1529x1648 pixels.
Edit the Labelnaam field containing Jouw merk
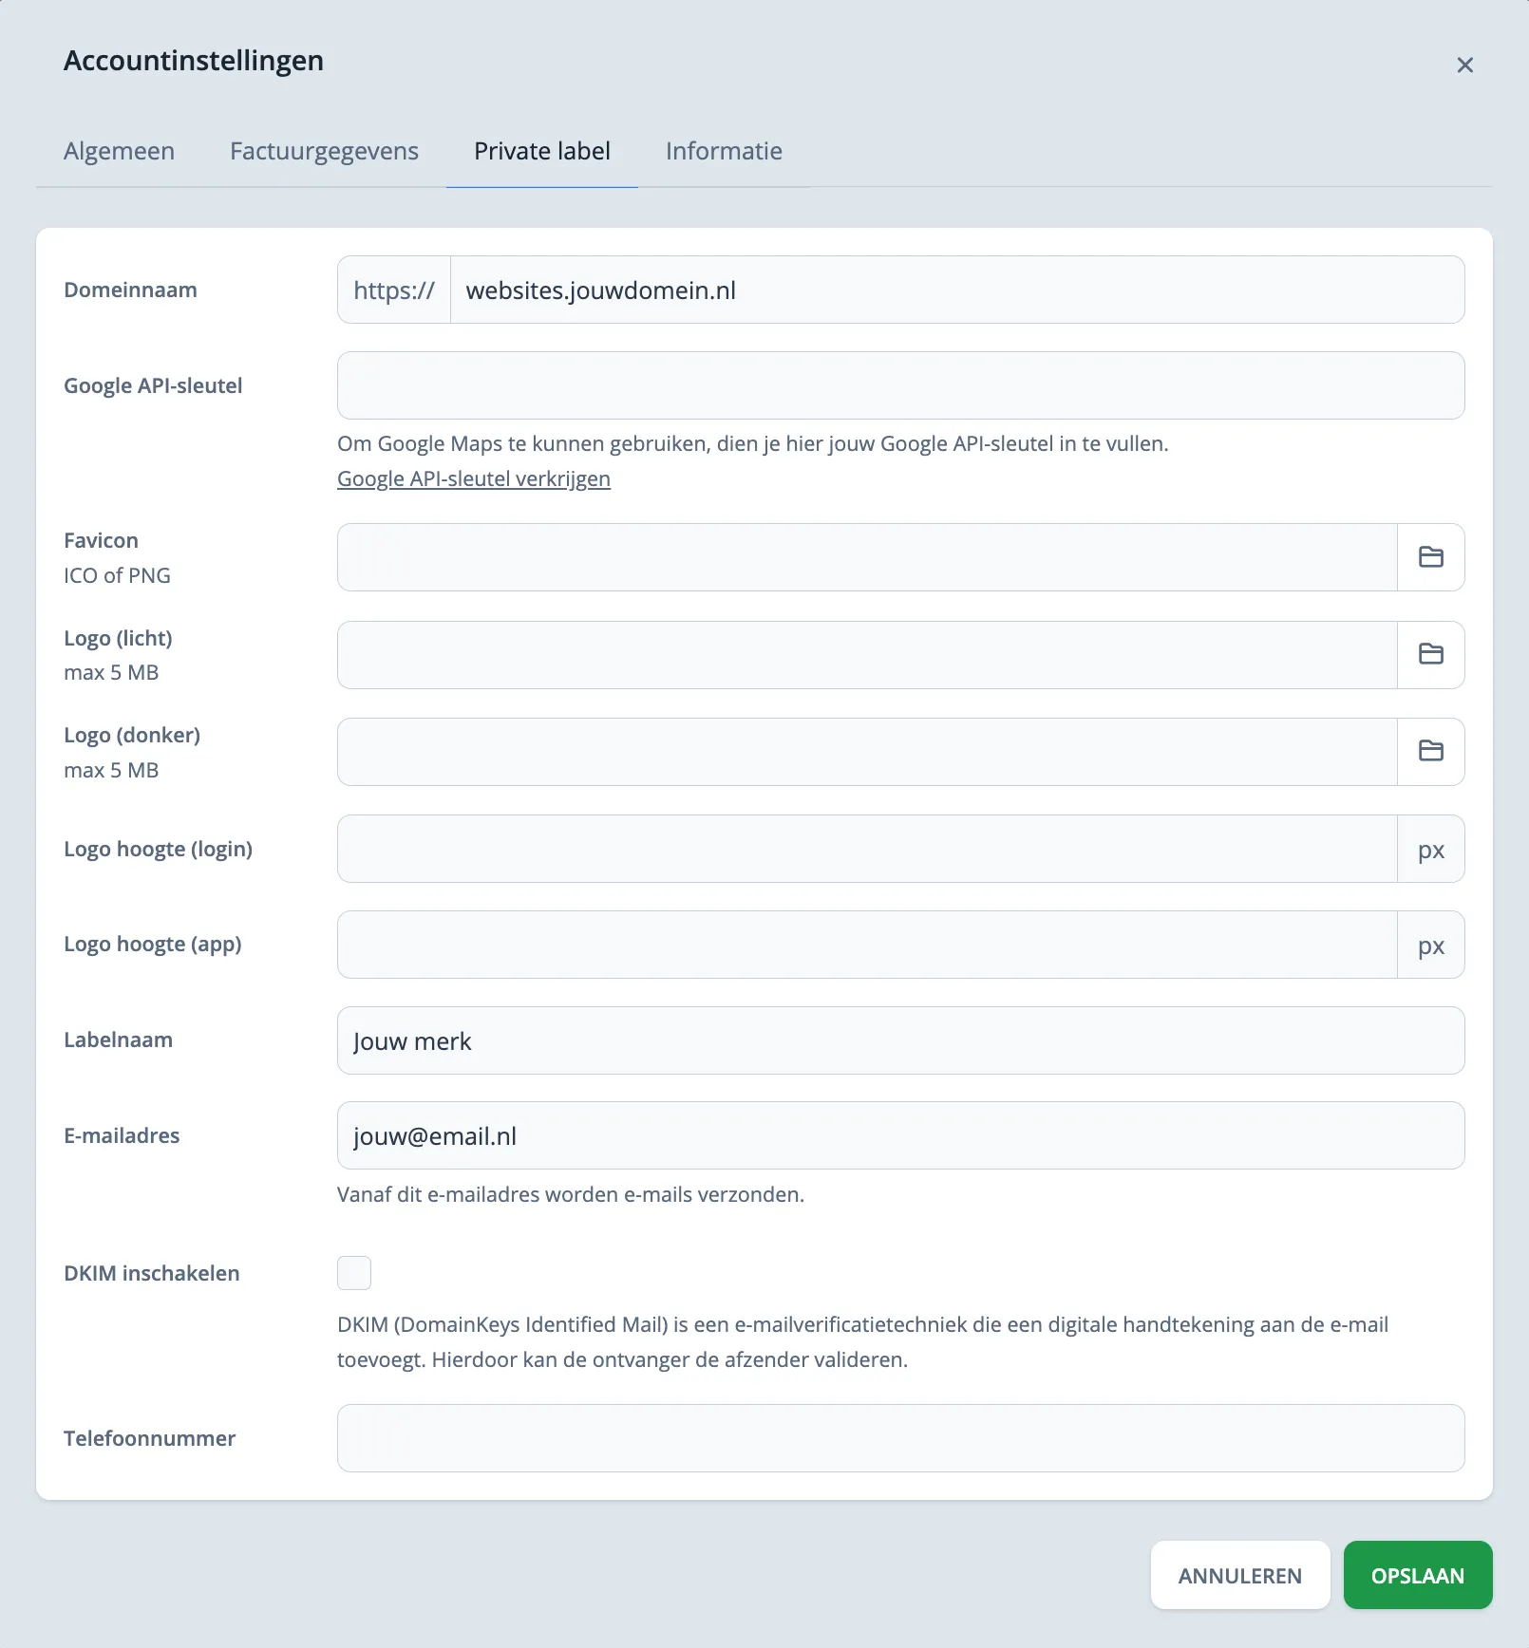pos(900,1040)
